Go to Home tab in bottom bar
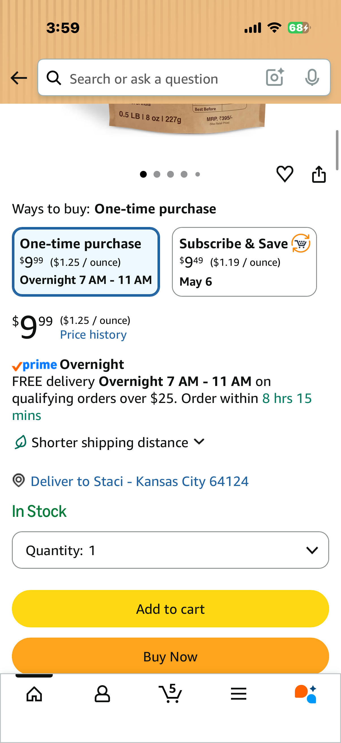Viewport: 341px width, 743px height. click(x=34, y=694)
